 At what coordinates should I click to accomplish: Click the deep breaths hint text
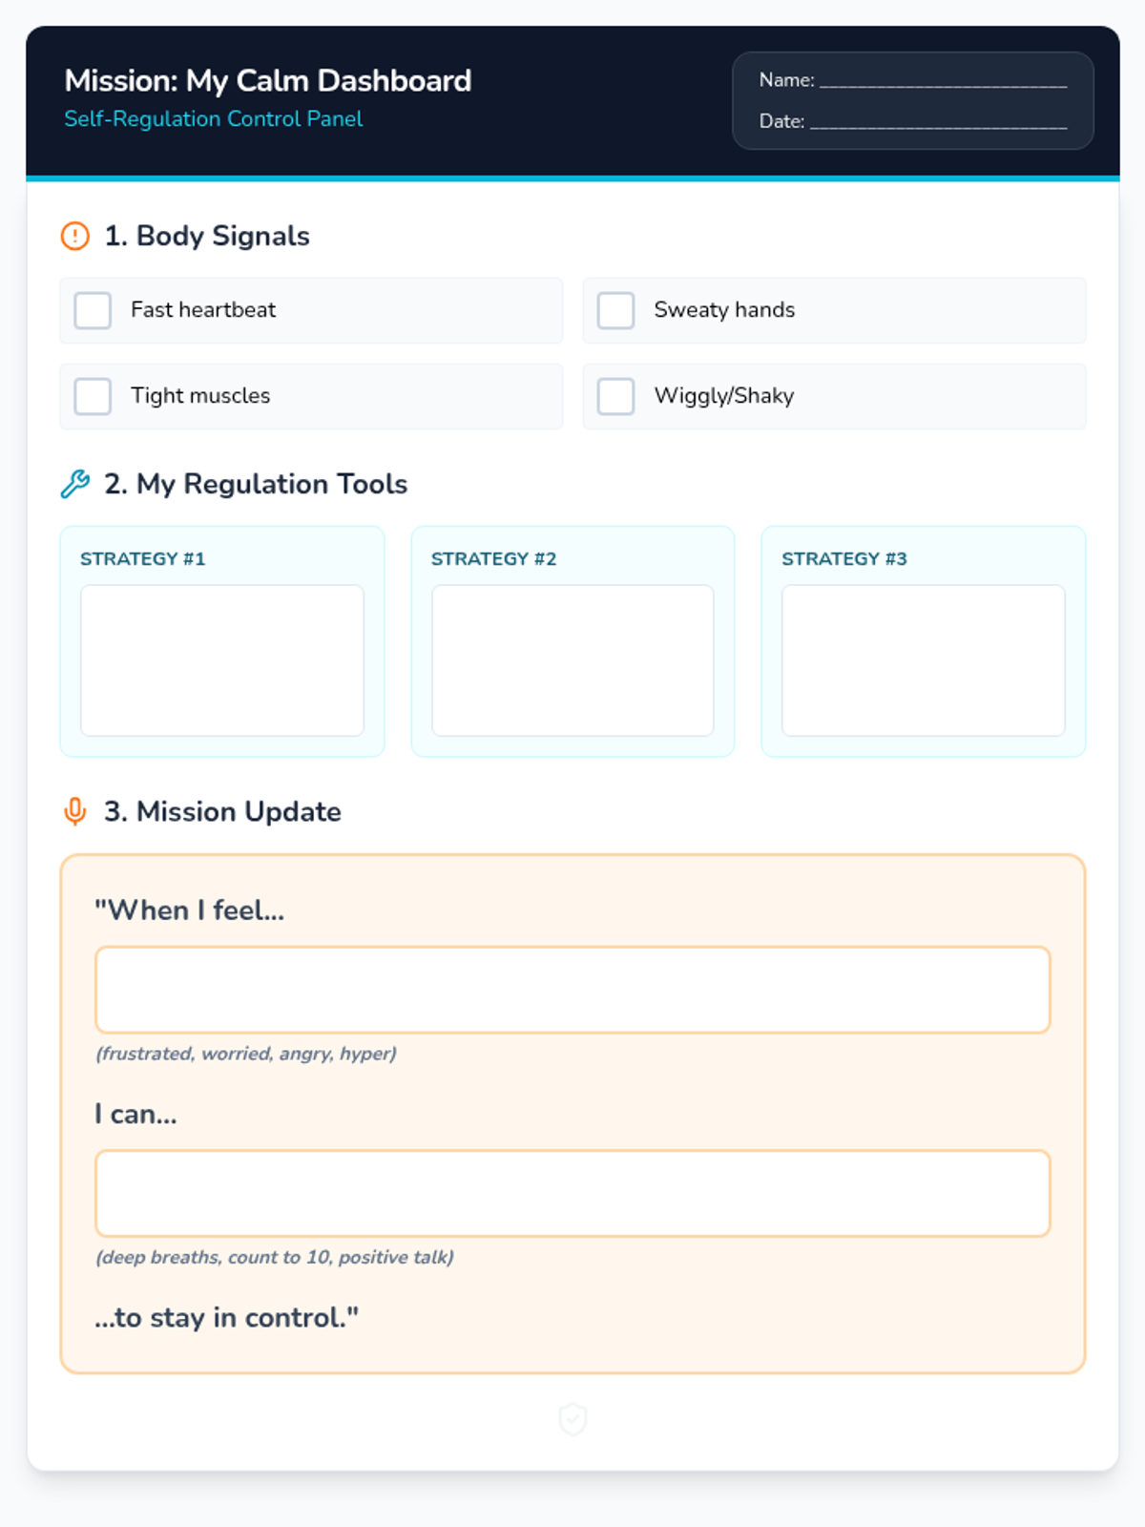tap(275, 1257)
